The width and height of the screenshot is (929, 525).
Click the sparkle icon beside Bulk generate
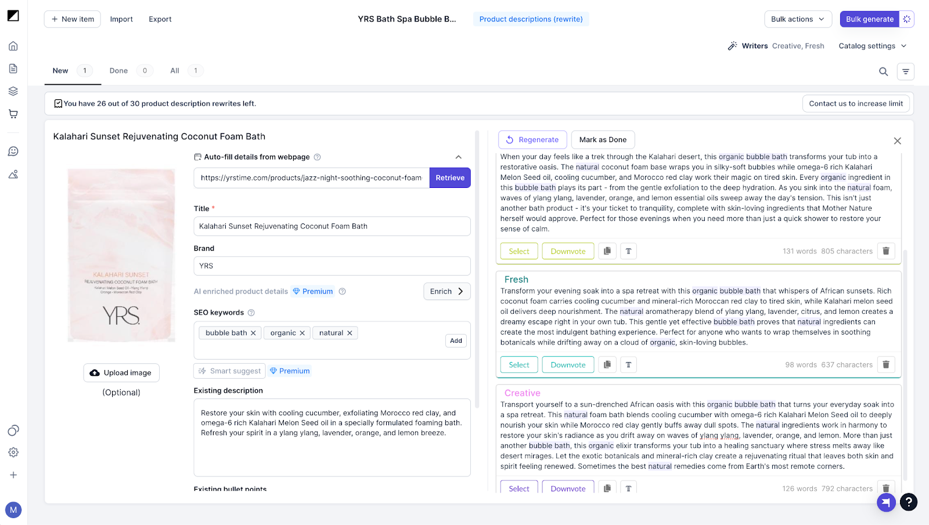(906, 19)
